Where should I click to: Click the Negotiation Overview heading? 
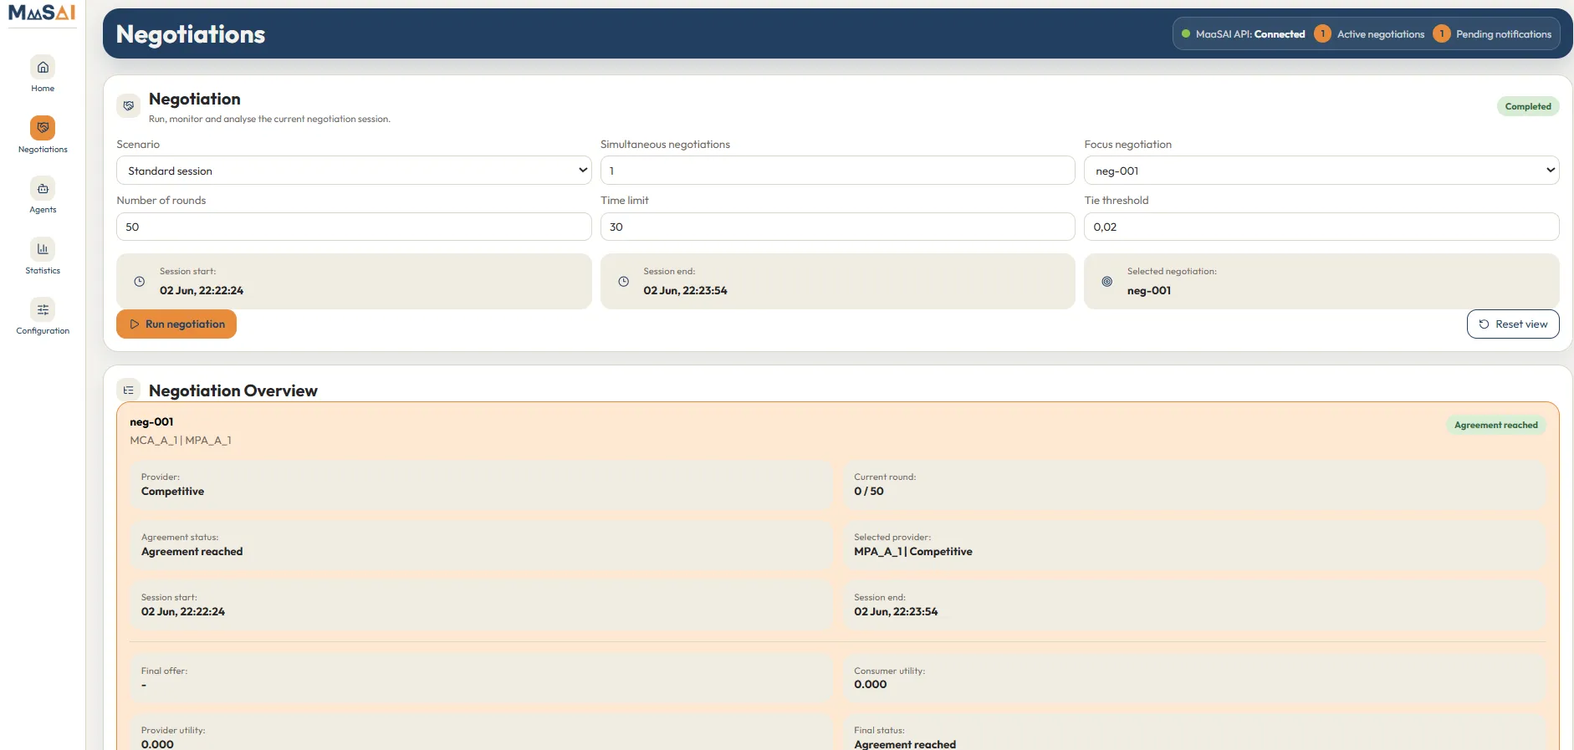pyautogui.click(x=233, y=390)
